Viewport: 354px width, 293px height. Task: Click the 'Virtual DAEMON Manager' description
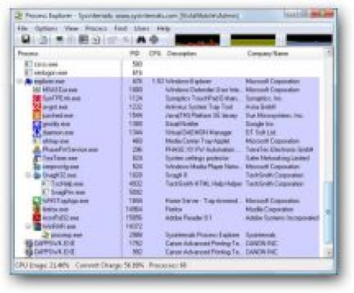[198, 132]
